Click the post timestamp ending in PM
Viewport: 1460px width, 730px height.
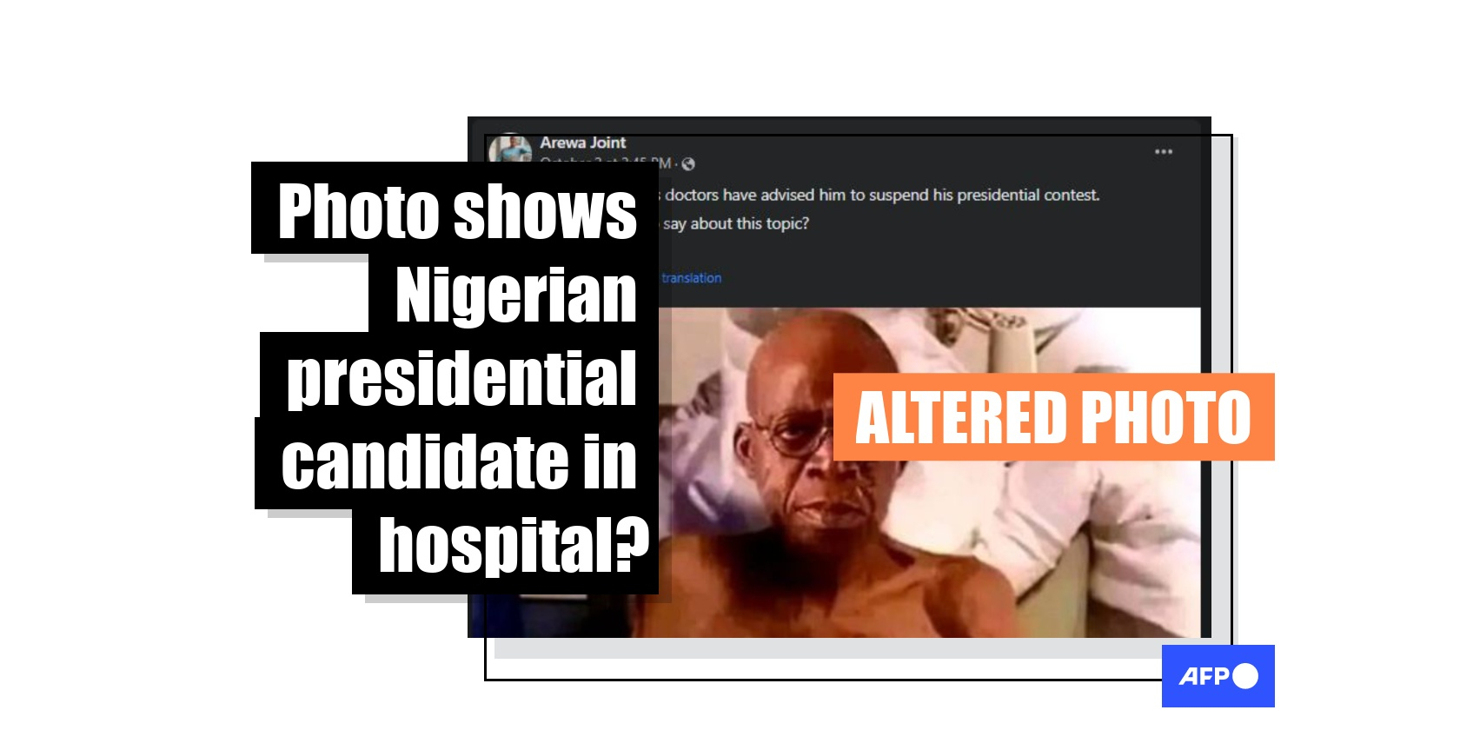click(x=606, y=163)
